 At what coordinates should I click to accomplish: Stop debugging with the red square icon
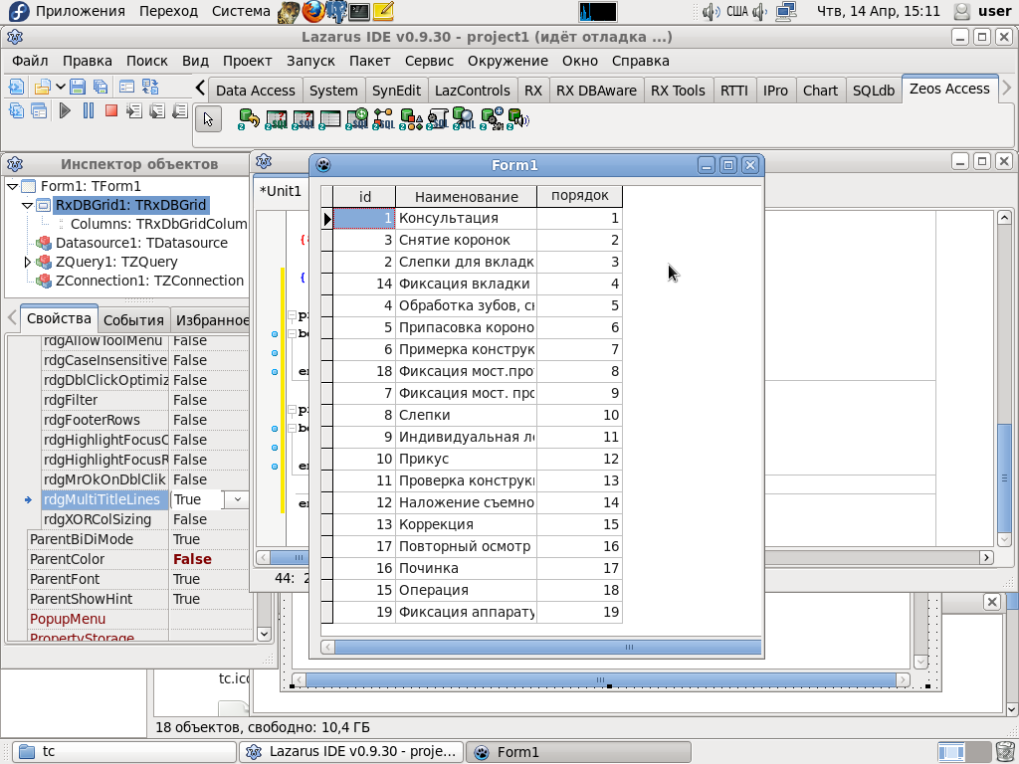[110, 111]
